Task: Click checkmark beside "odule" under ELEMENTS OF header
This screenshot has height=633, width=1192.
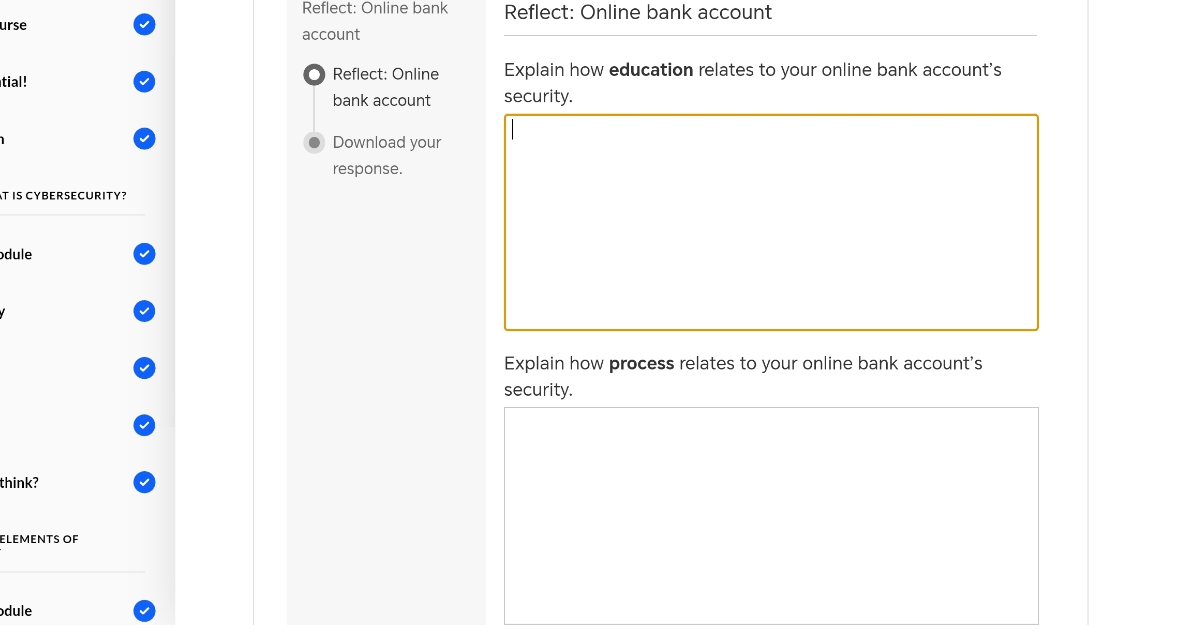Action: (x=144, y=611)
